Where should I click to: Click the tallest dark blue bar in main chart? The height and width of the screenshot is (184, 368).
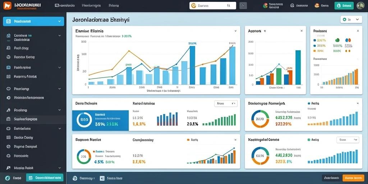click(192, 65)
